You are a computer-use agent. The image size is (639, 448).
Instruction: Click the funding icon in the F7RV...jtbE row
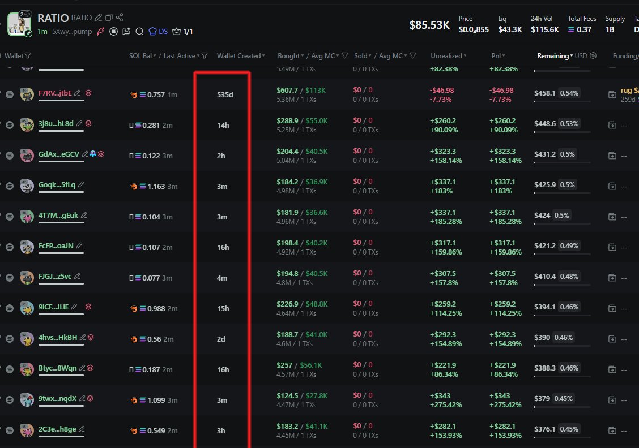point(612,94)
